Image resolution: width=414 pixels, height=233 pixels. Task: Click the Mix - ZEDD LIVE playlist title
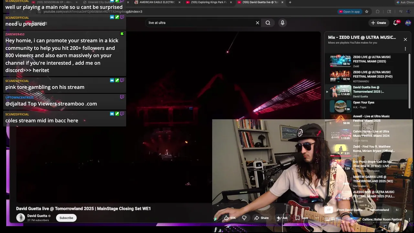[x=362, y=38]
